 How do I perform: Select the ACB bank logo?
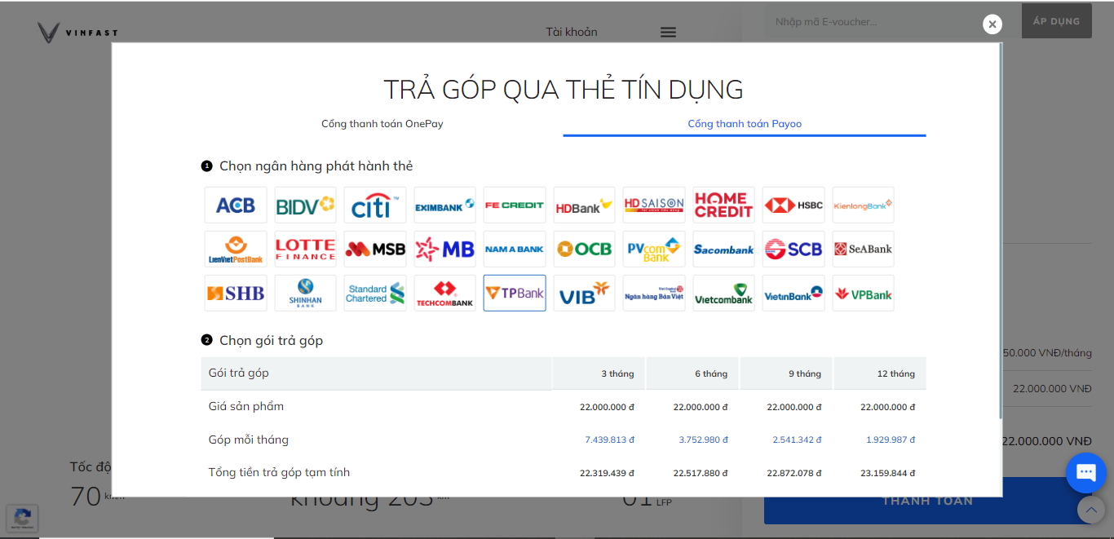click(x=236, y=205)
